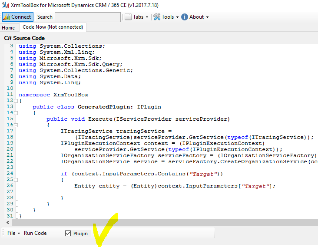Click 'using System.Collections.Generic;' on line 7
Screen dimensions: 318x247
coord(76,70)
